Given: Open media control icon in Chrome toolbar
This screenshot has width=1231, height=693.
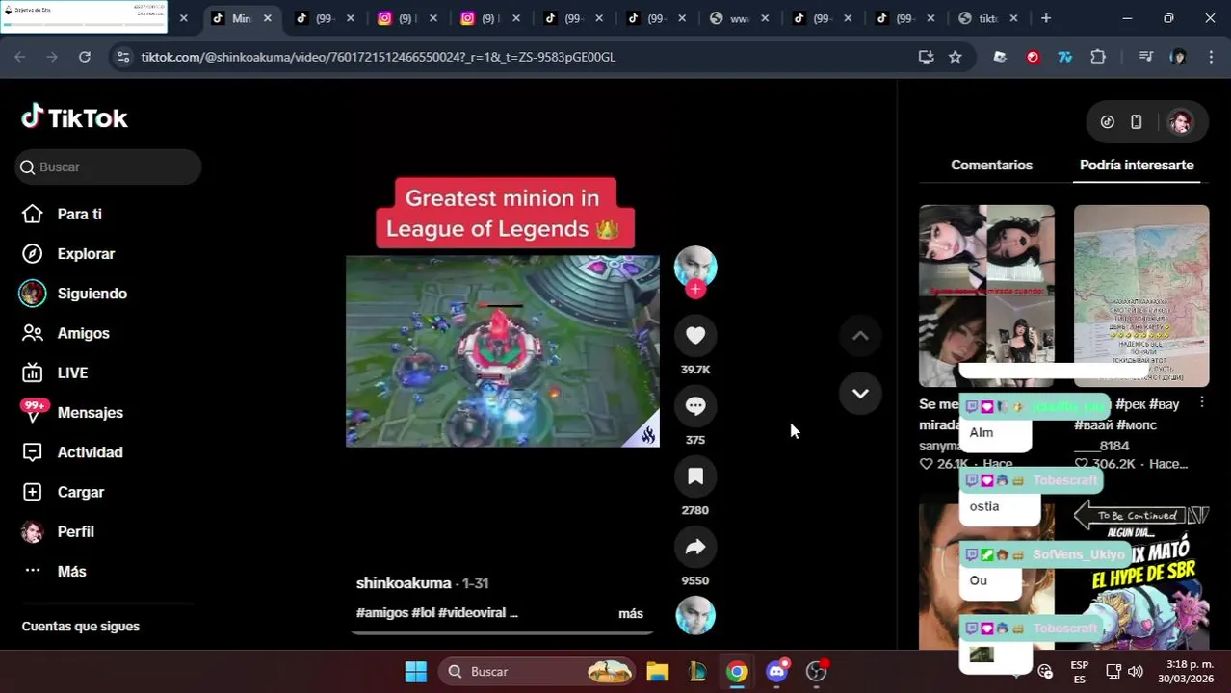Looking at the screenshot, I should click(1145, 57).
